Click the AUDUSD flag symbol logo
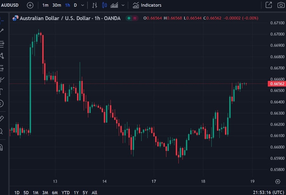The width and height of the screenshot is (286, 195). point(15,18)
